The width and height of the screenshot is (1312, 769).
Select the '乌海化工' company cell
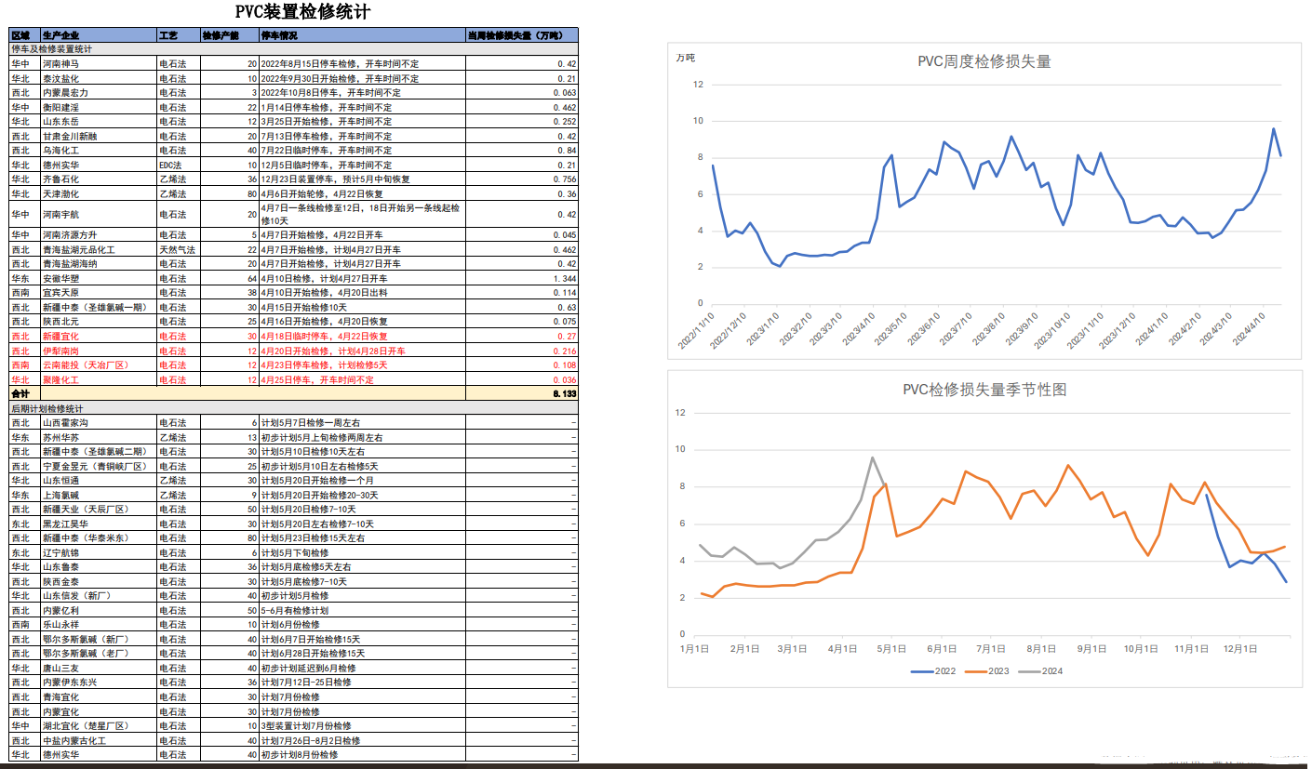tap(99, 151)
